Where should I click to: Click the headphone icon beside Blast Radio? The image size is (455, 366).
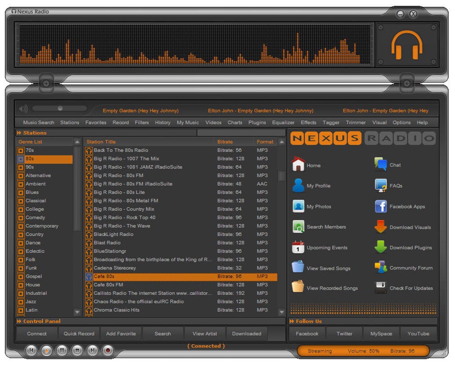[x=89, y=243]
